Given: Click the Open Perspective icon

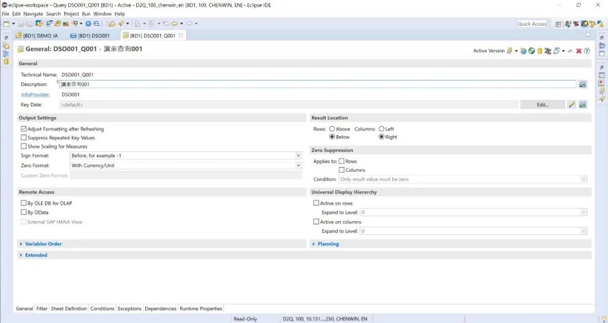Looking at the screenshot, I should 558,24.
